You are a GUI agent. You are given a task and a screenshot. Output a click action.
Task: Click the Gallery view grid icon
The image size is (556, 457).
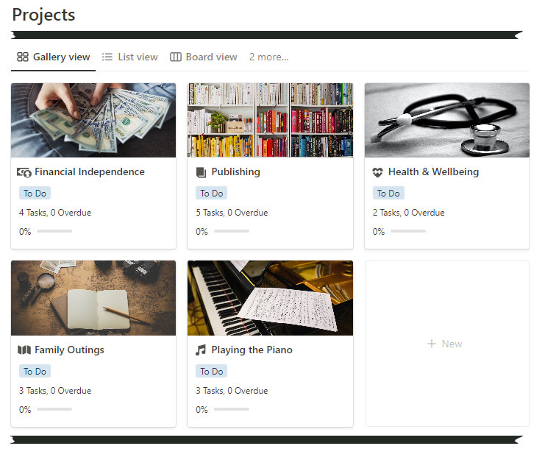(23, 57)
